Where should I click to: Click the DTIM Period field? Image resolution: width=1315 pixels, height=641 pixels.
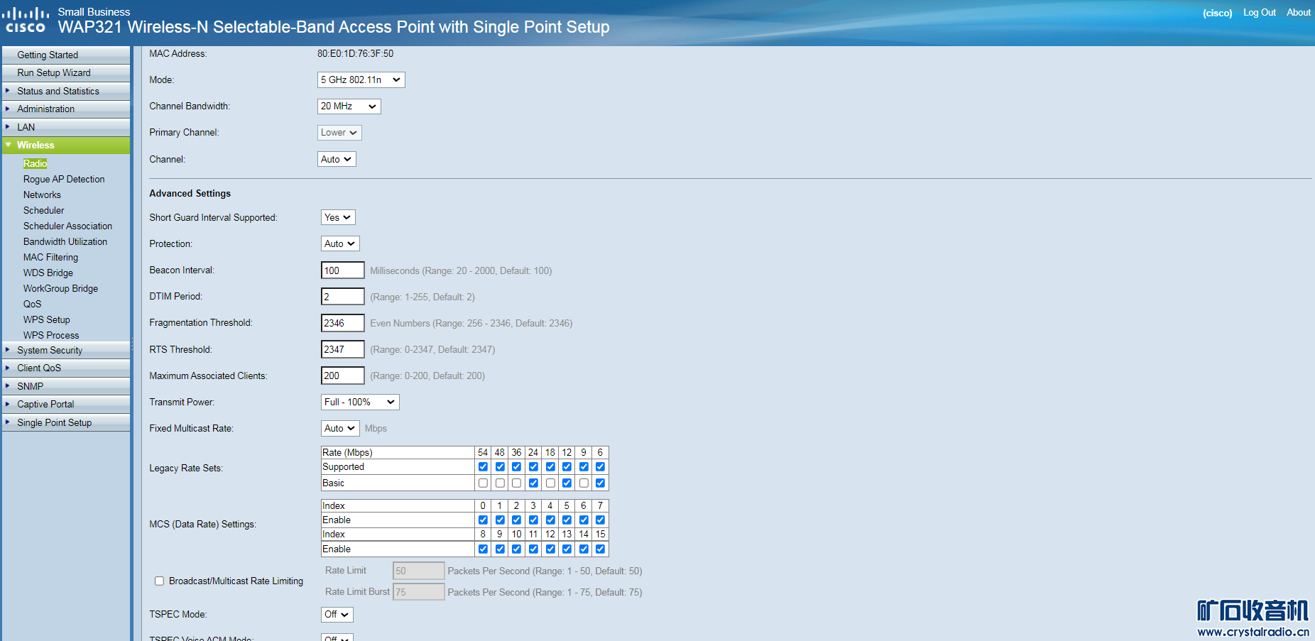pyautogui.click(x=343, y=297)
